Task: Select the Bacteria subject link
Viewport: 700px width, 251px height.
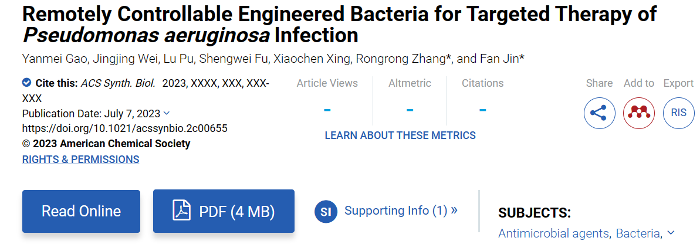Action: point(638,233)
